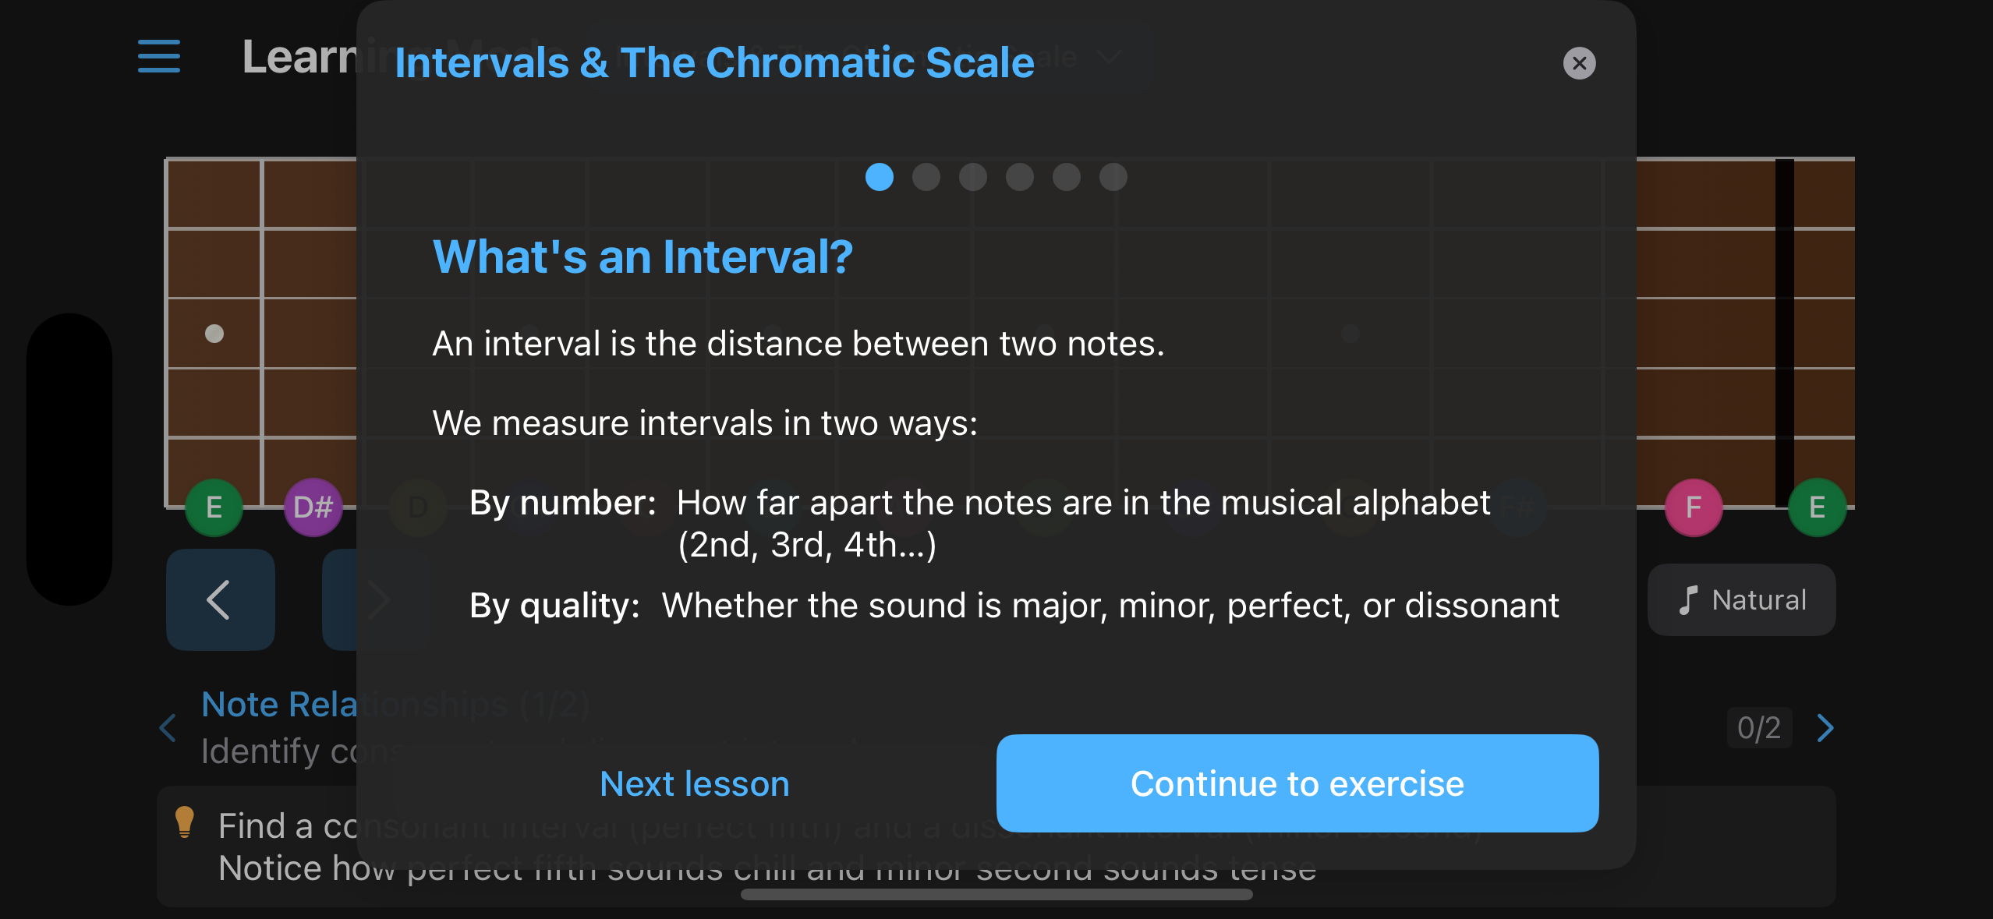
Task: Expand the dropdown chevron in header
Action: coord(1108,58)
